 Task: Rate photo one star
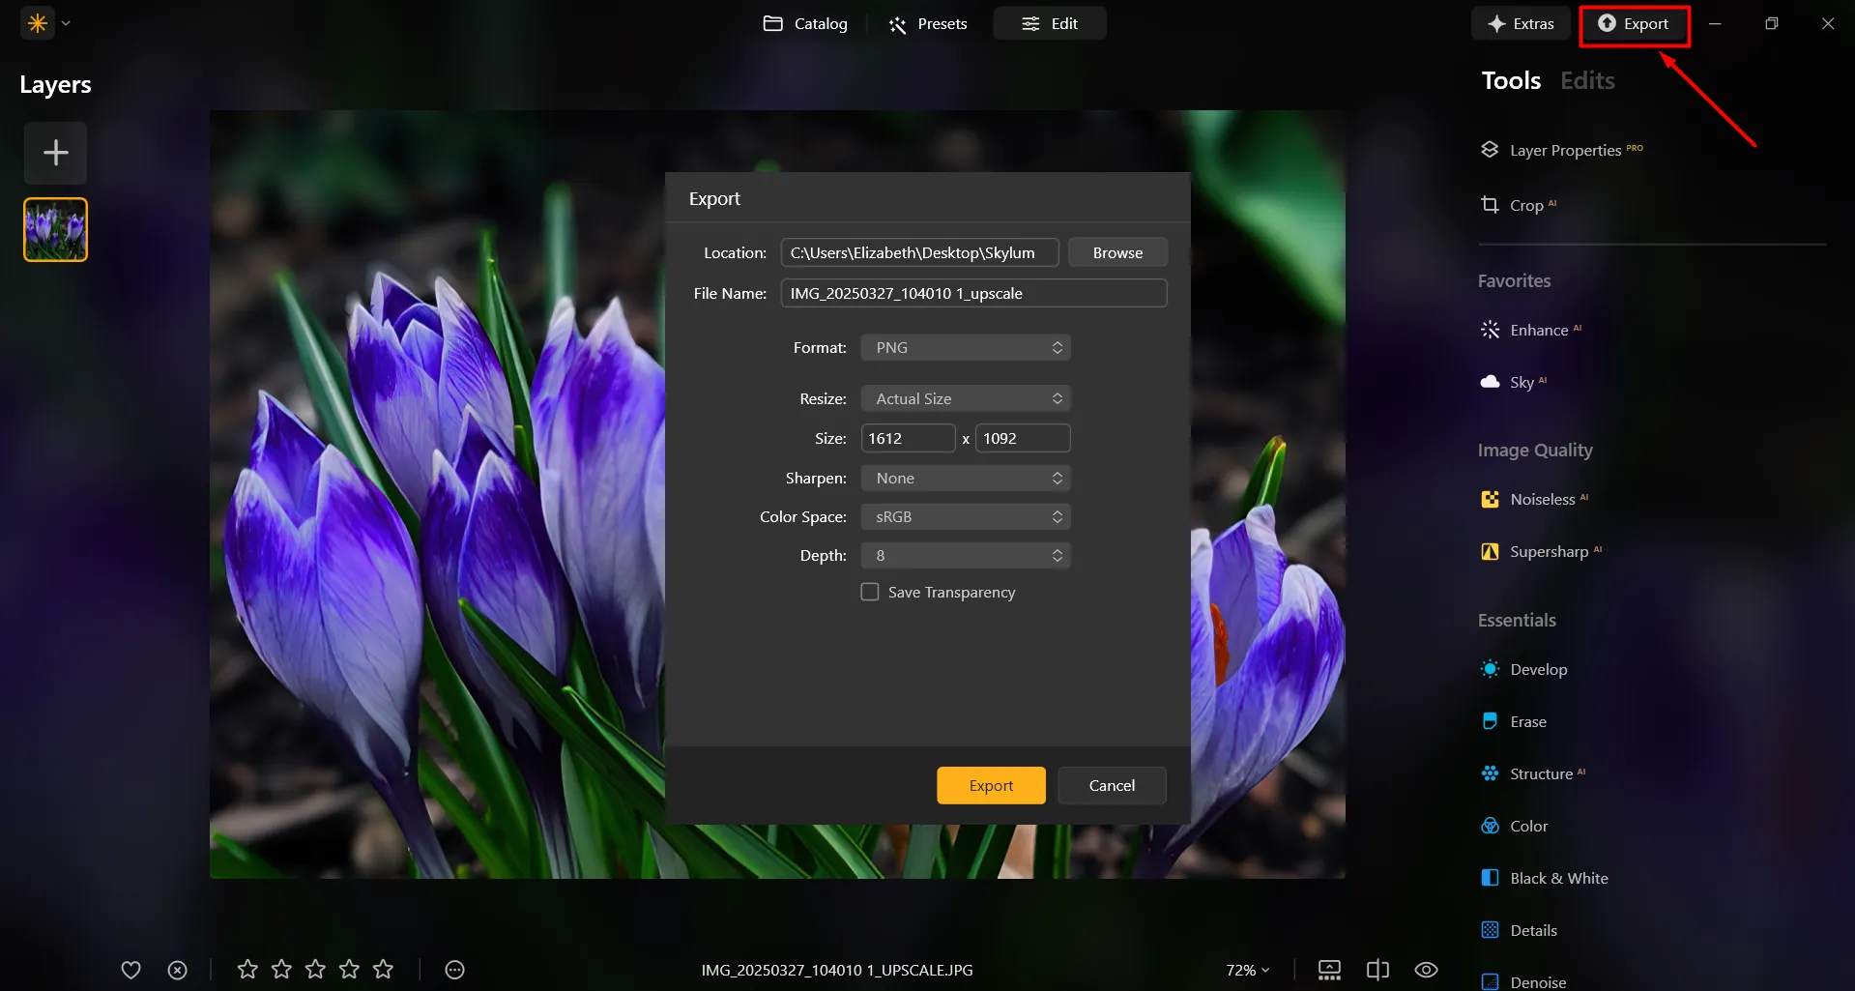coord(247,969)
